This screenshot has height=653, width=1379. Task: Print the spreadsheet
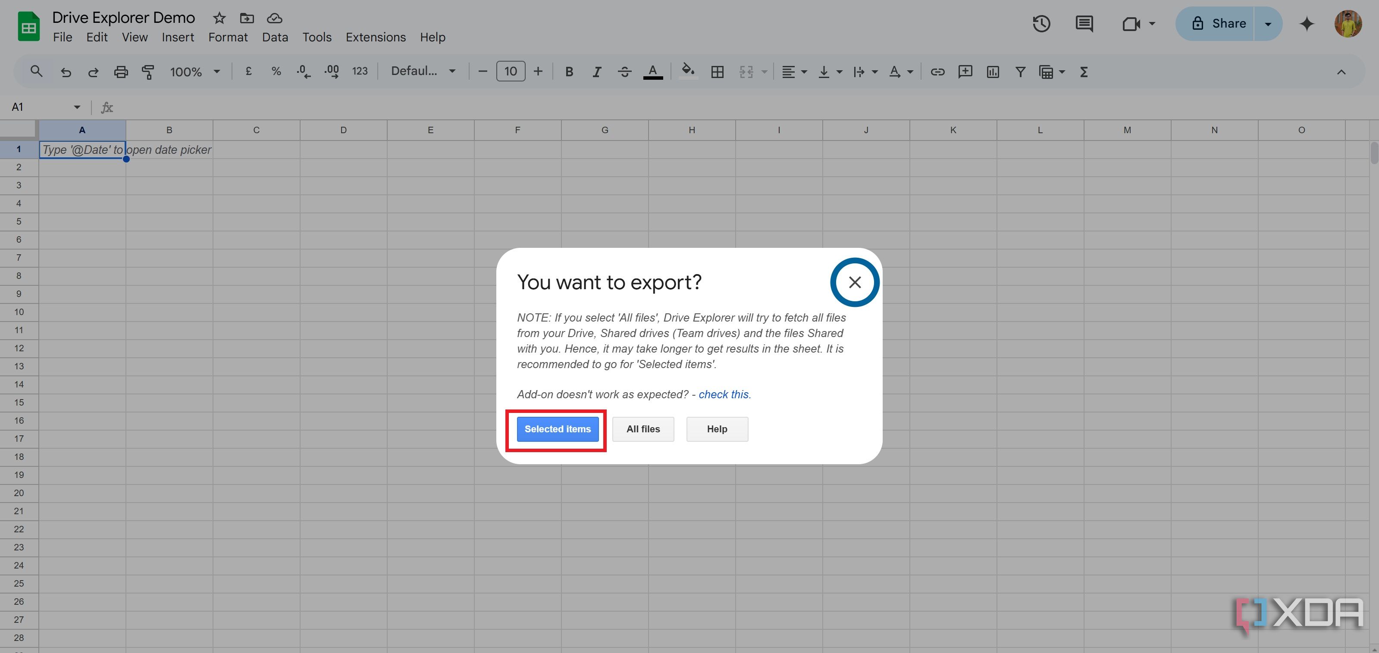121,72
